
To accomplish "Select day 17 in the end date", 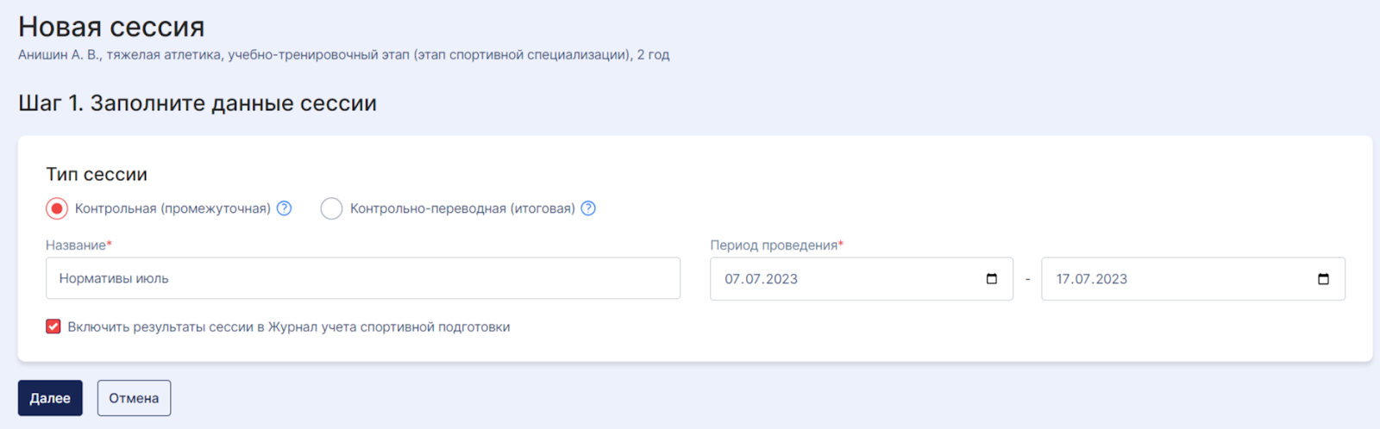I will (1063, 279).
